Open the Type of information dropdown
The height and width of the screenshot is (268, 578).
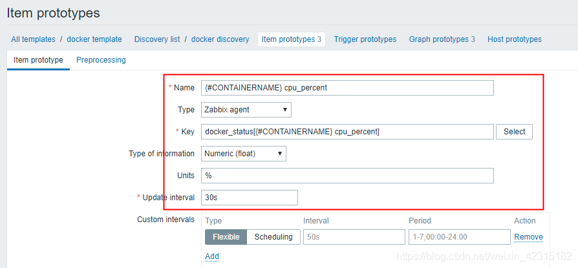[x=244, y=154]
